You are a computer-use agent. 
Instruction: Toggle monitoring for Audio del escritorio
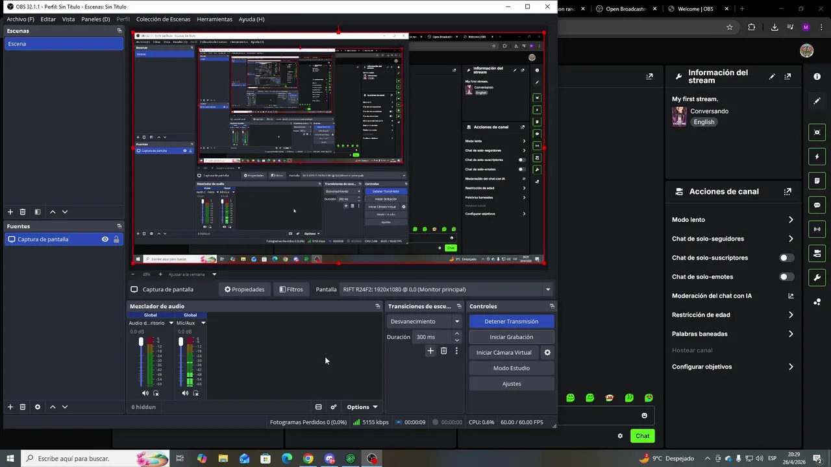point(156,393)
